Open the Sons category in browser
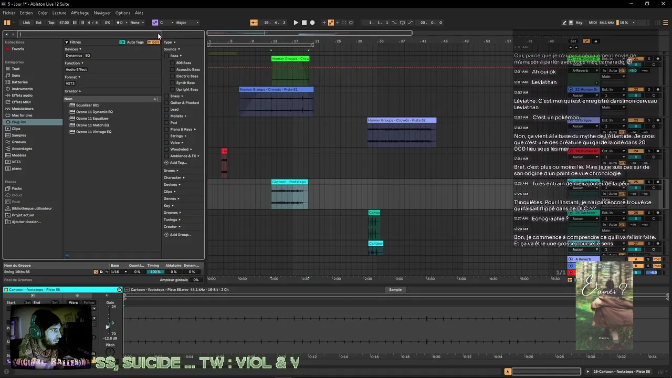This screenshot has width=672, height=378. pos(16,75)
